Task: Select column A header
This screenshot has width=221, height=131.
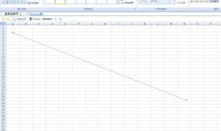Action: tap(13, 24)
